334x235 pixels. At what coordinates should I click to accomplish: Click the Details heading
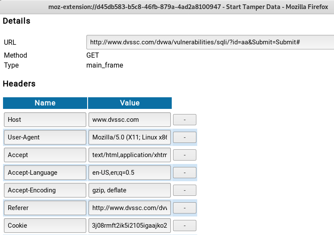coord(17,21)
